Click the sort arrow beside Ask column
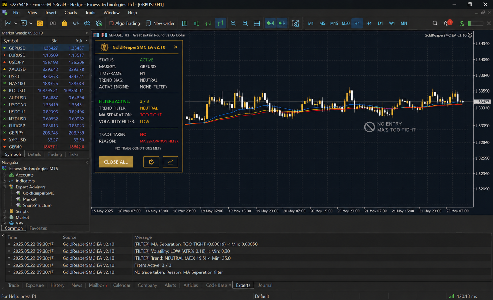Viewport: 493px width, 300px height. tap(87, 41)
